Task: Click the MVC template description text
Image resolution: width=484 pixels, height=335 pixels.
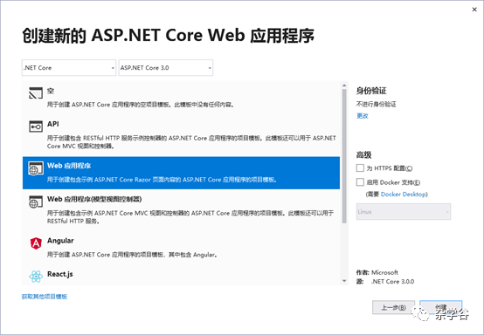Action: coord(190,217)
